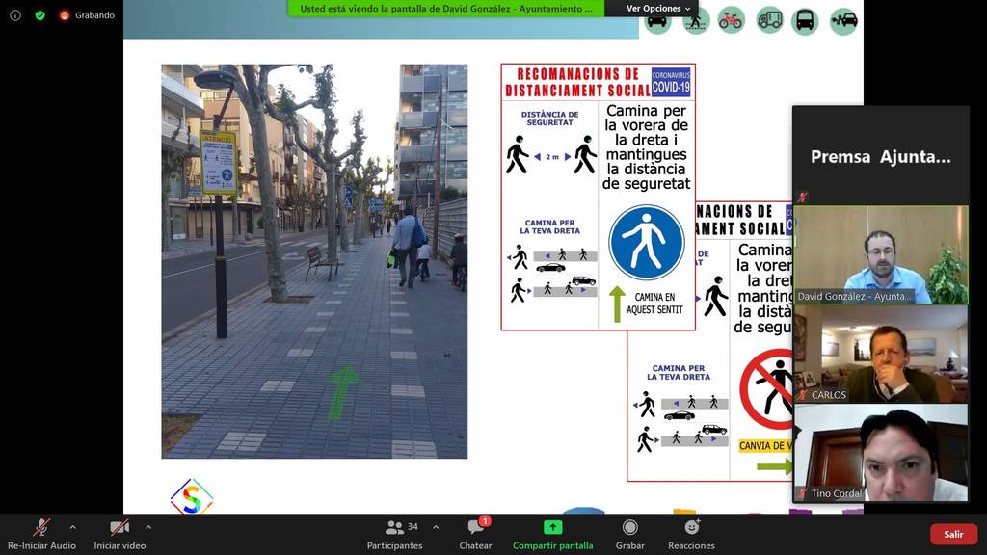The width and height of the screenshot is (987, 555).
Task: Click muted microphone icon on Premsa tile
Action: click(x=802, y=197)
